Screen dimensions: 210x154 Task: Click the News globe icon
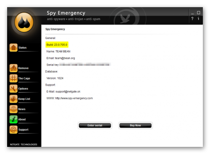pos(13,109)
